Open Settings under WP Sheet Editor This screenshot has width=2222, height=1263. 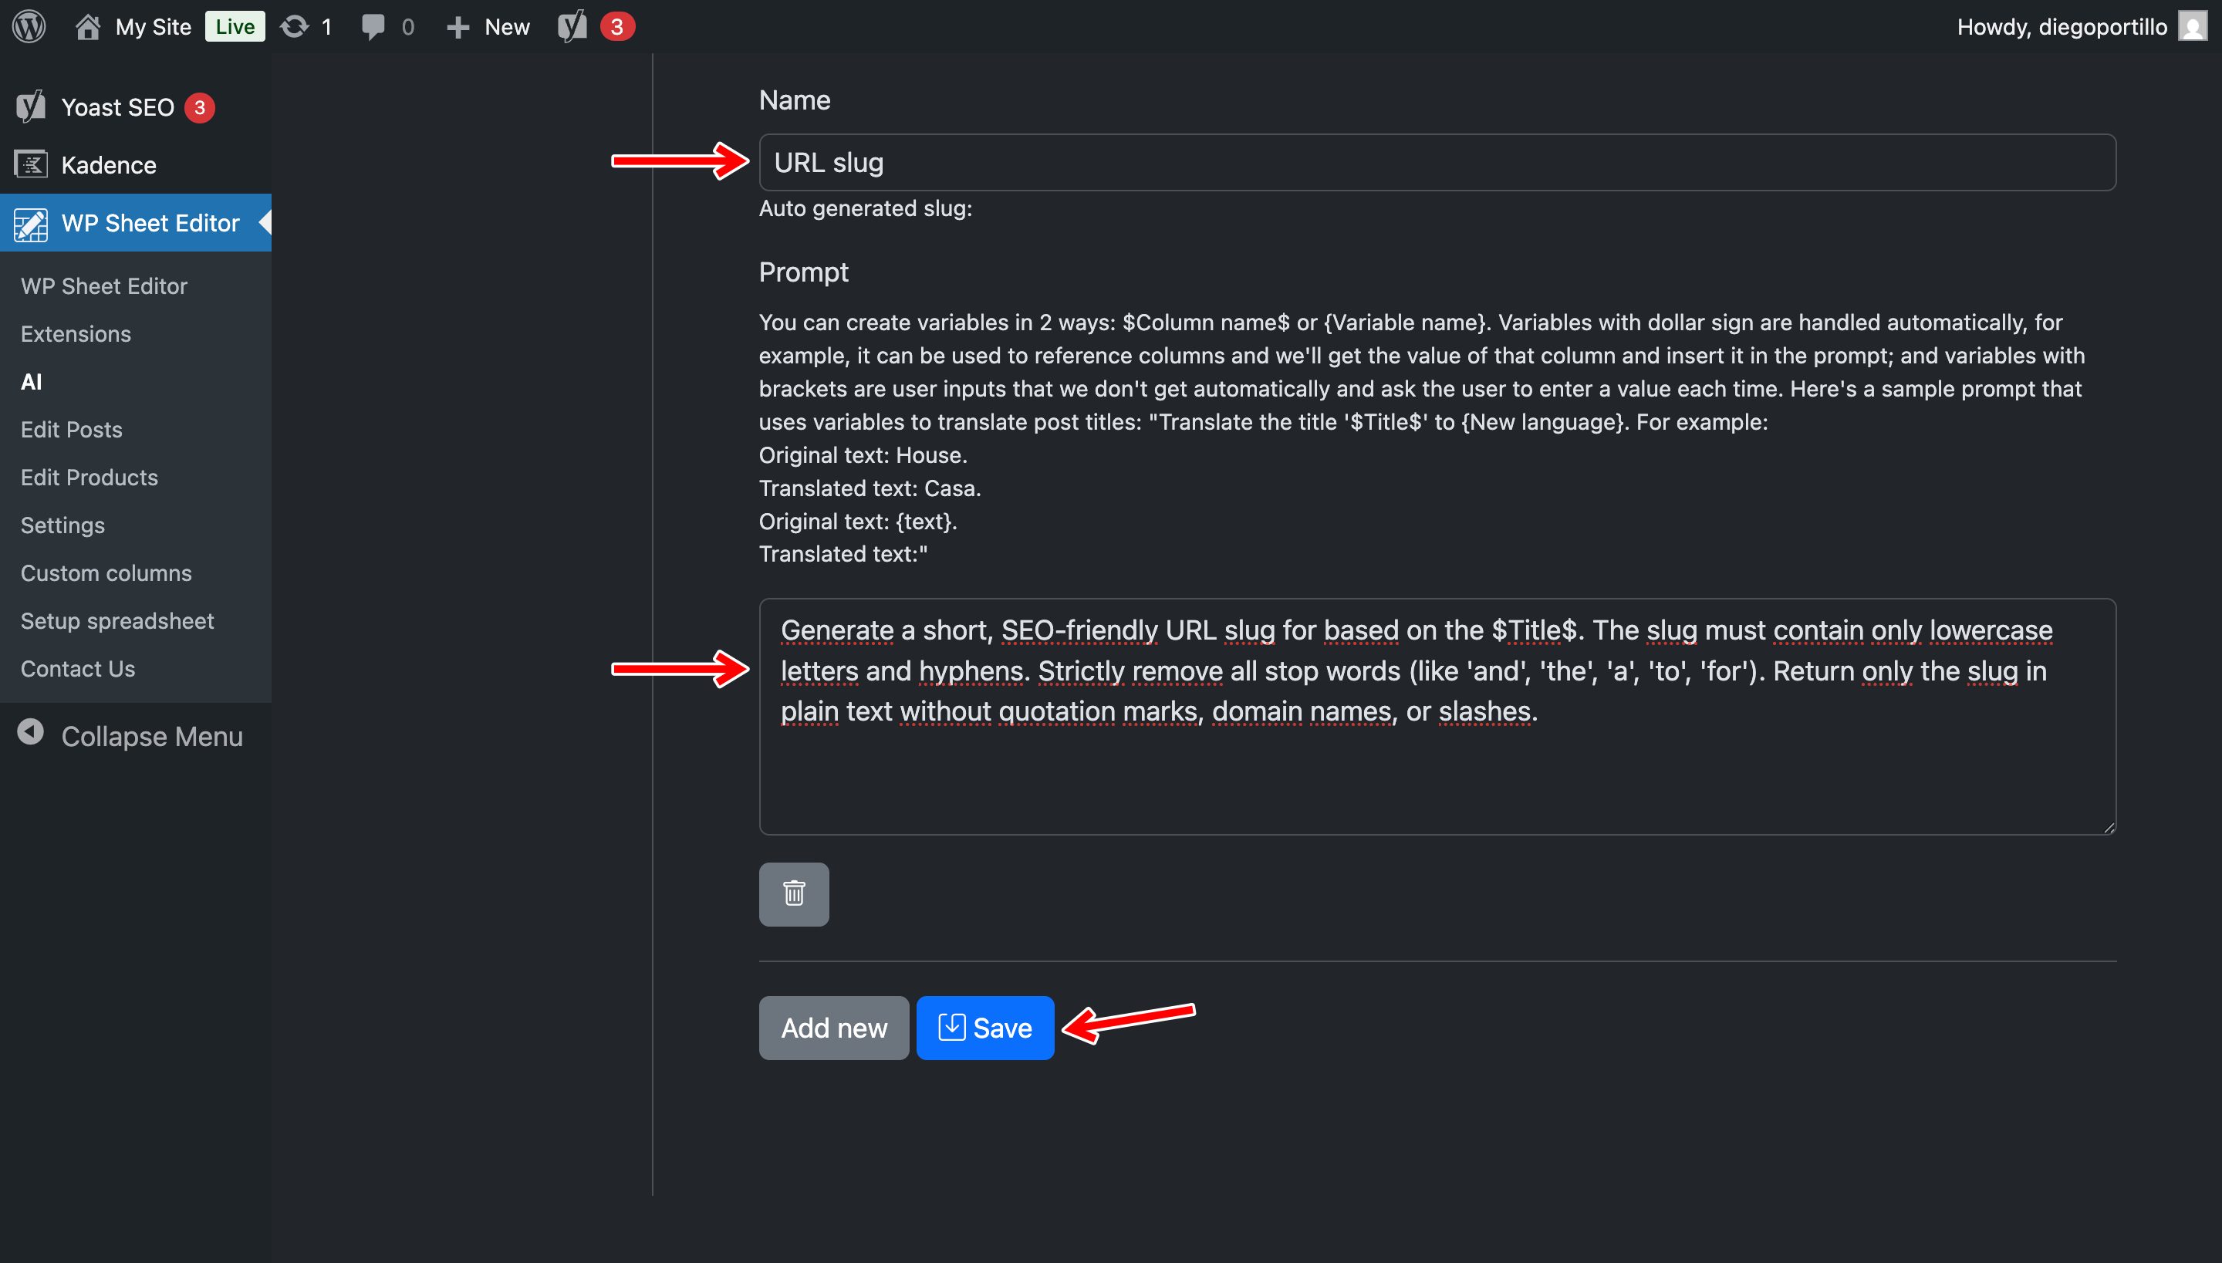pos(62,525)
